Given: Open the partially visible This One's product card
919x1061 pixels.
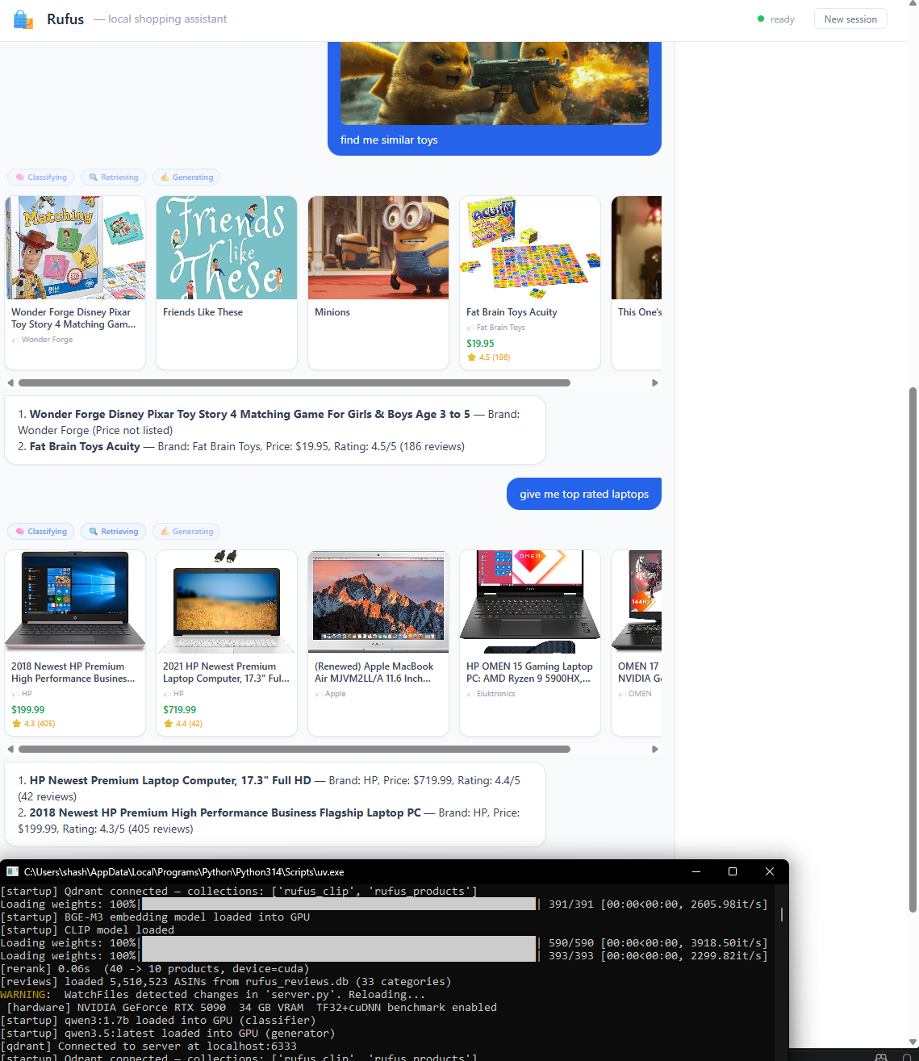Looking at the screenshot, I should [x=637, y=282].
